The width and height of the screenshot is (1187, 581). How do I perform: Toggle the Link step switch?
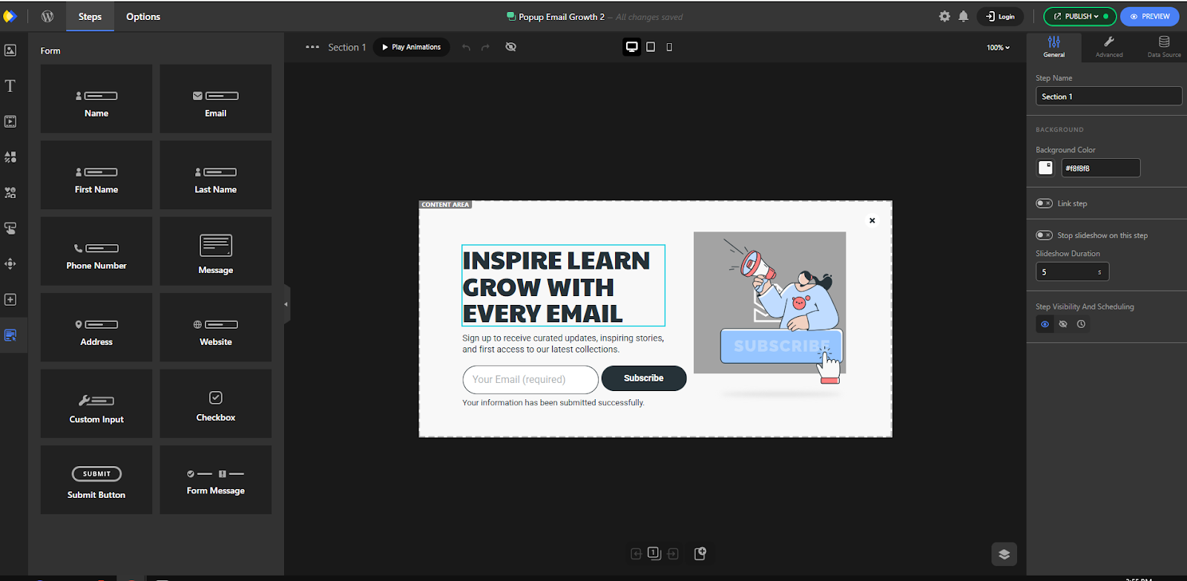pos(1044,203)
